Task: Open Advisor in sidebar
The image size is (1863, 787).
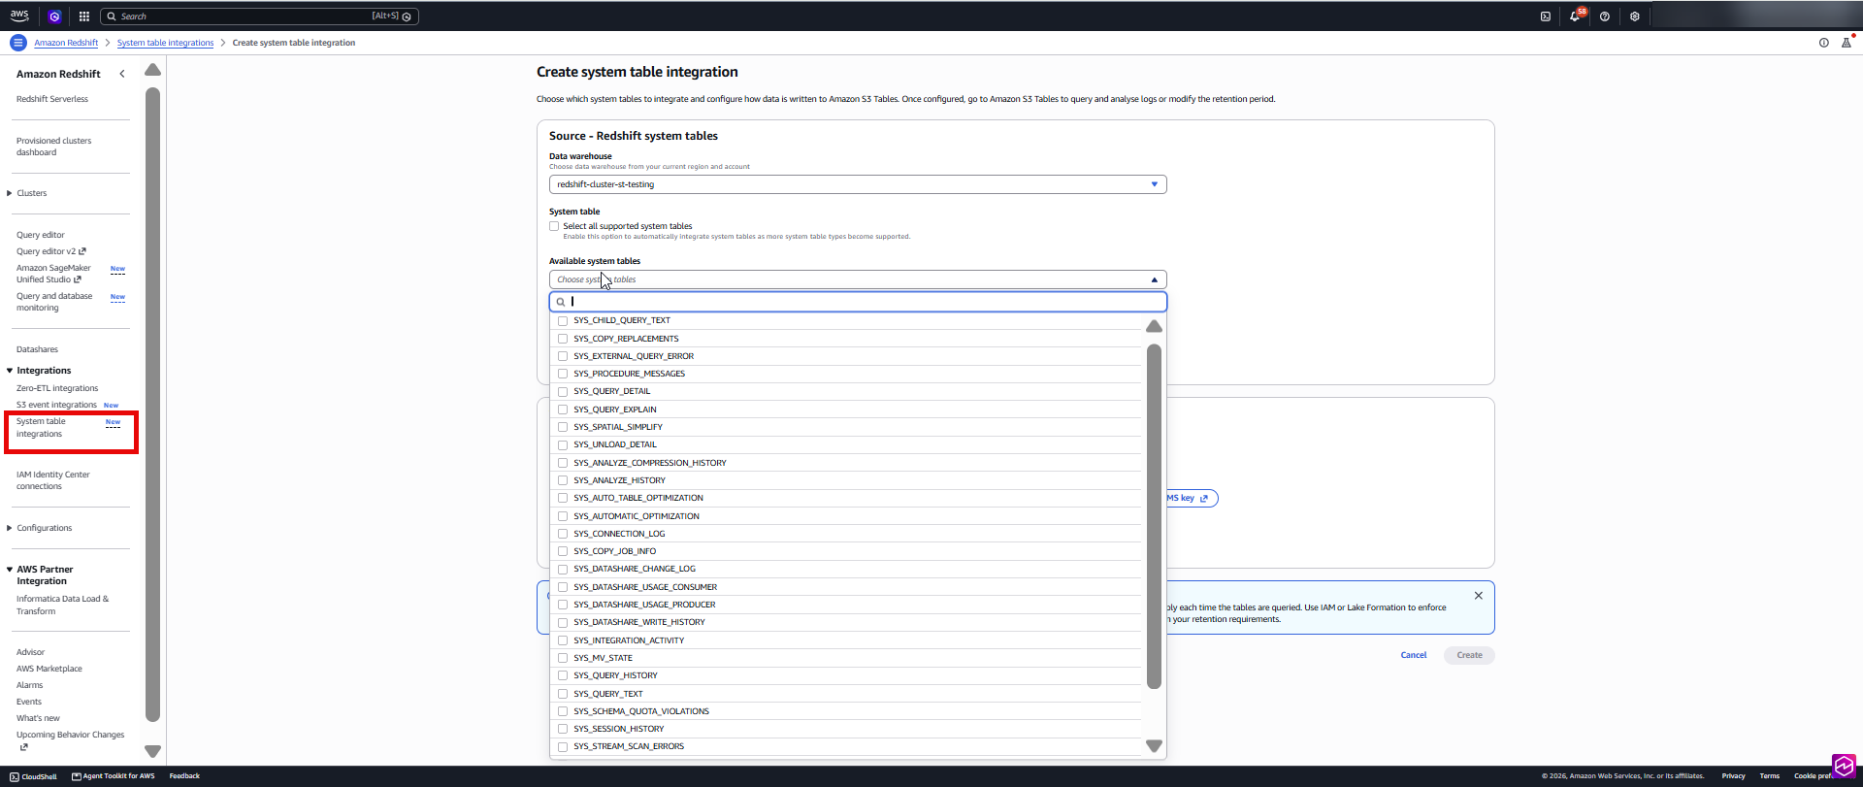Action: [30, 652]
